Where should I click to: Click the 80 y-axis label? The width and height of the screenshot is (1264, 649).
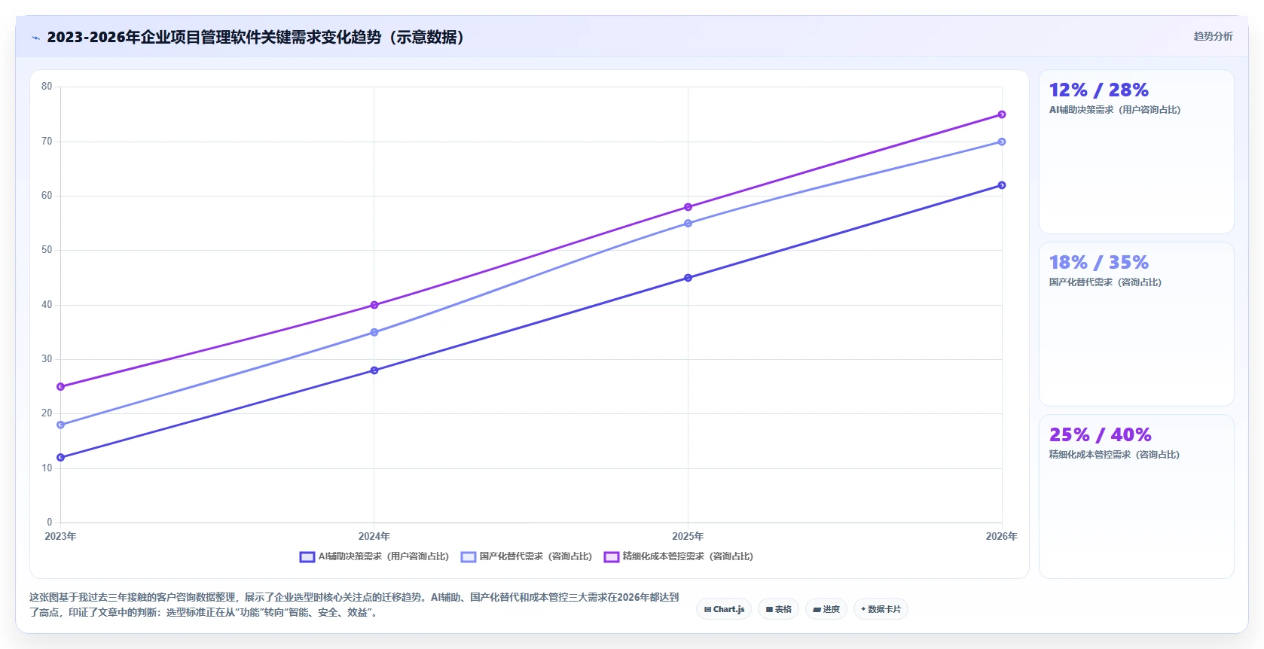point(47,87)
